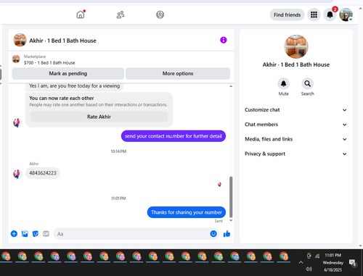Attach a photo with image icon
The width and height of the screenshot is (363, 276).
coord(25,234)
